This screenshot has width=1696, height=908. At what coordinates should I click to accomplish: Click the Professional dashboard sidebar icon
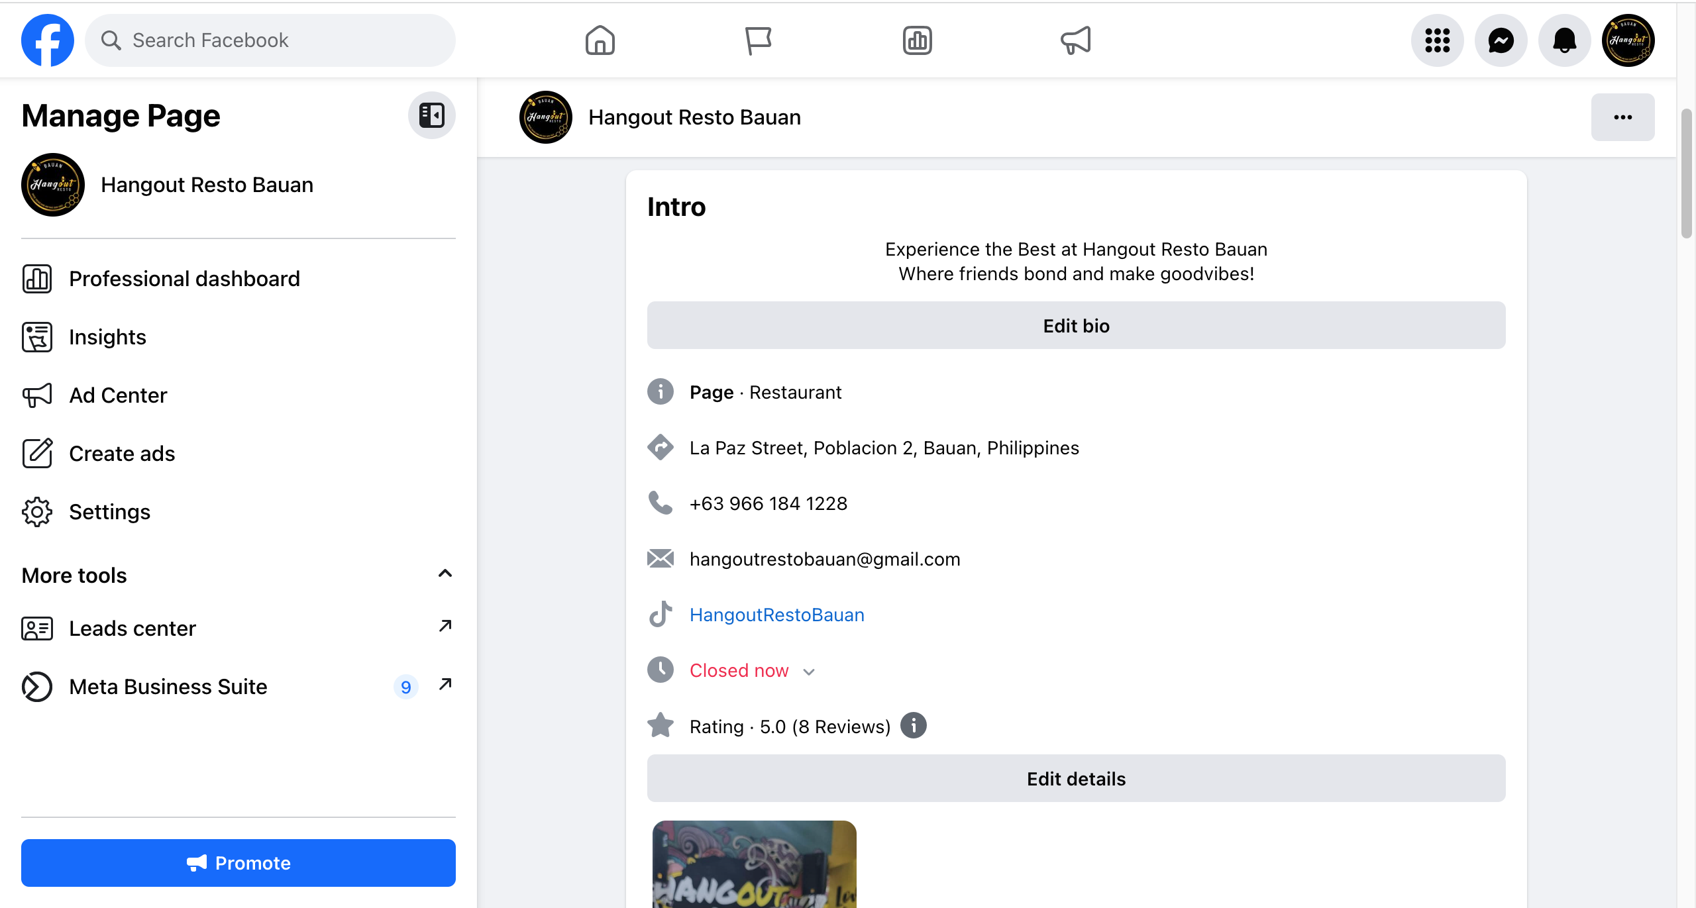37,279
